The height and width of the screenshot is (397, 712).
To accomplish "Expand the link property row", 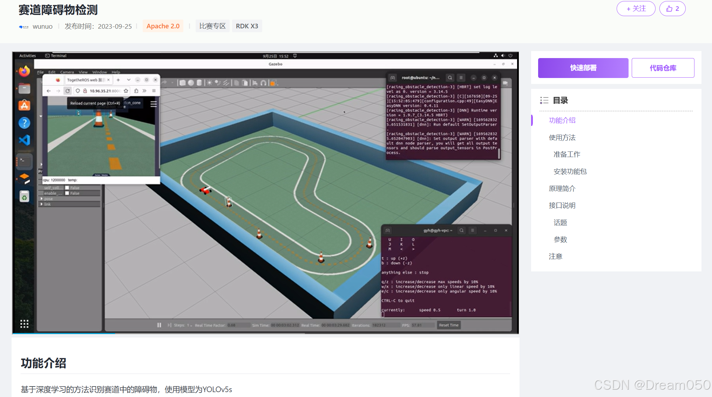I will click(42, 204).
